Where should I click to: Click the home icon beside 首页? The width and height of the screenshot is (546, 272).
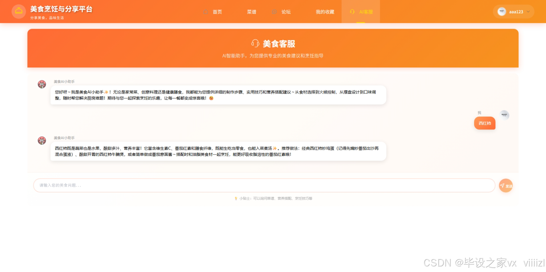point(206,12)
